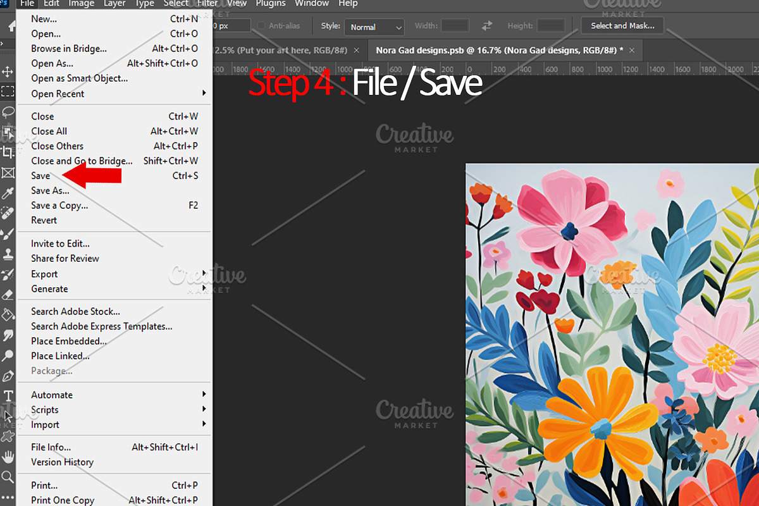Select the Frame tool

[x=8, y=173]
